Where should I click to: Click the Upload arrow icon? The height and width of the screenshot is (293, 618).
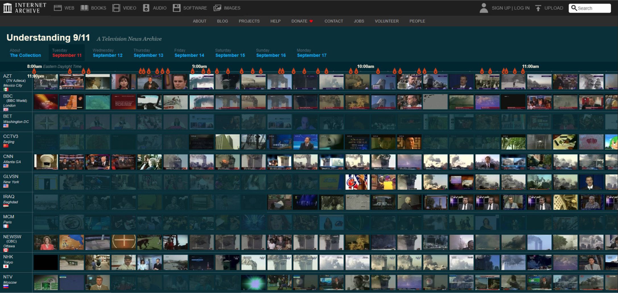[538, 8]
